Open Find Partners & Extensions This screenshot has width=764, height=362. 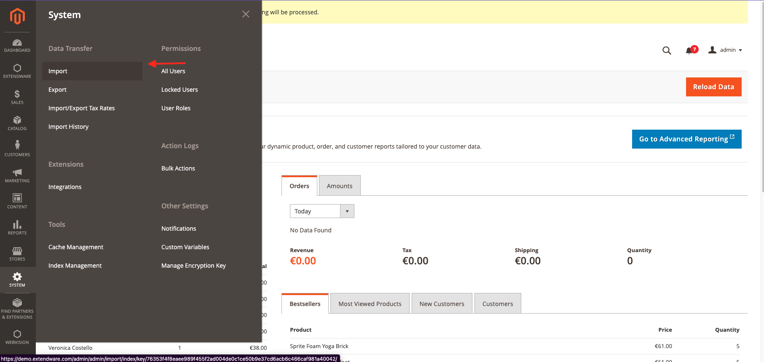[x=17, y=309]
